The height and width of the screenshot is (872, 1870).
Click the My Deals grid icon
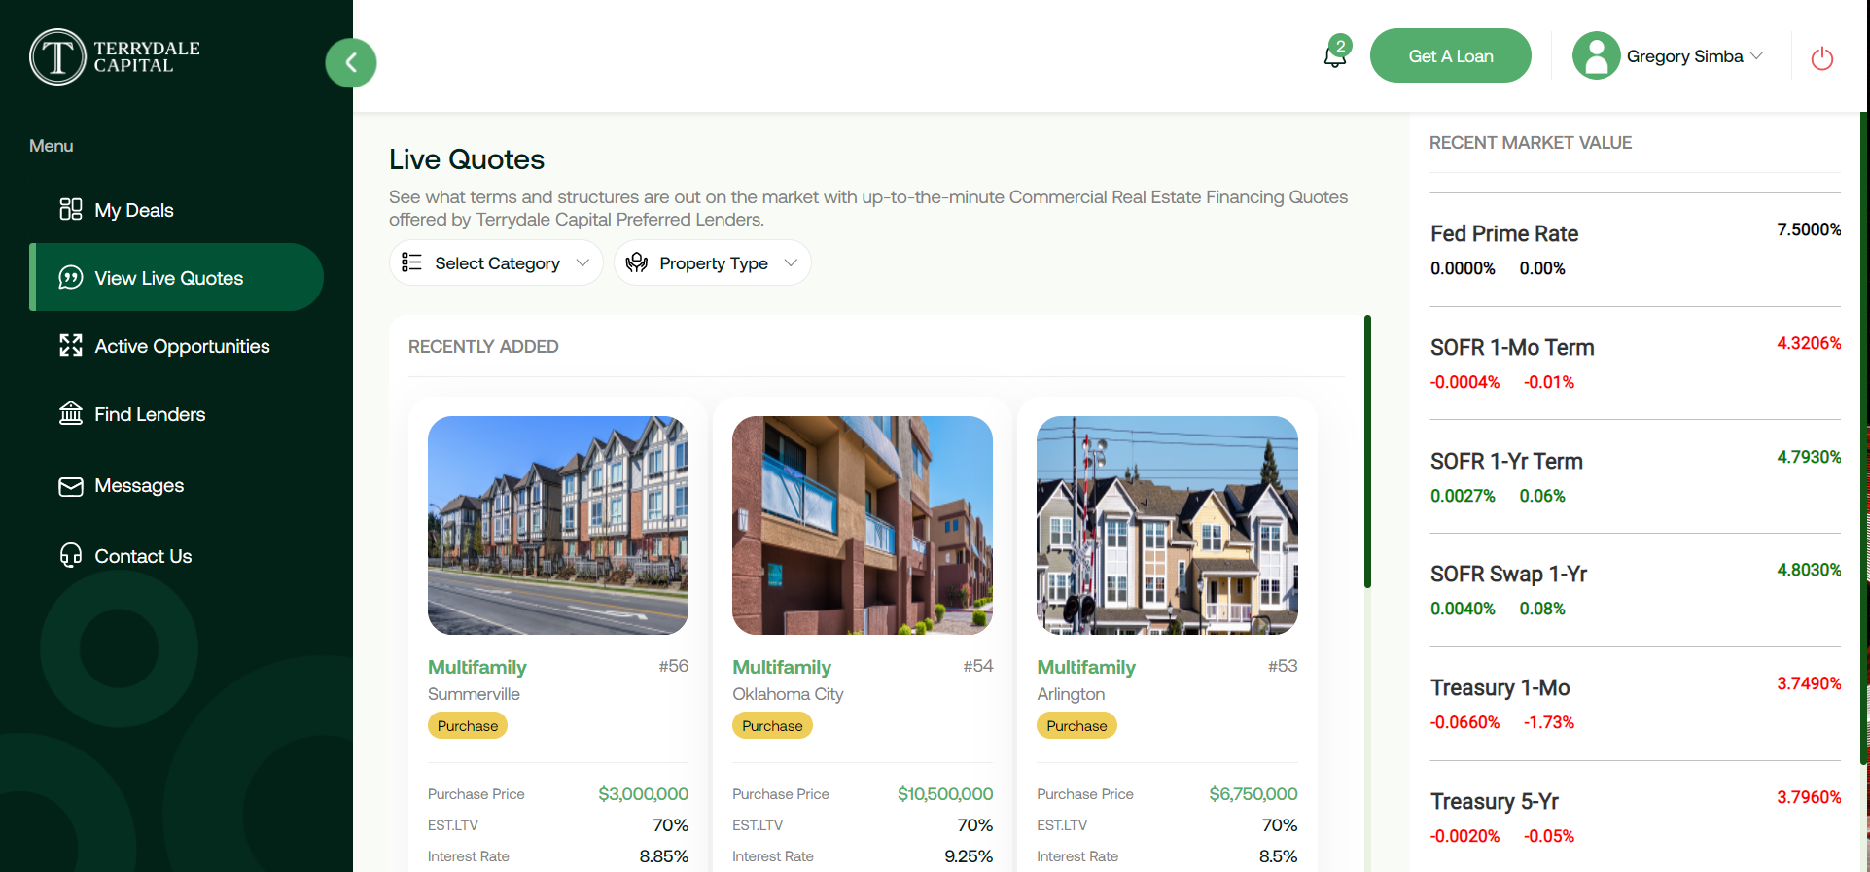click(71, 210)
